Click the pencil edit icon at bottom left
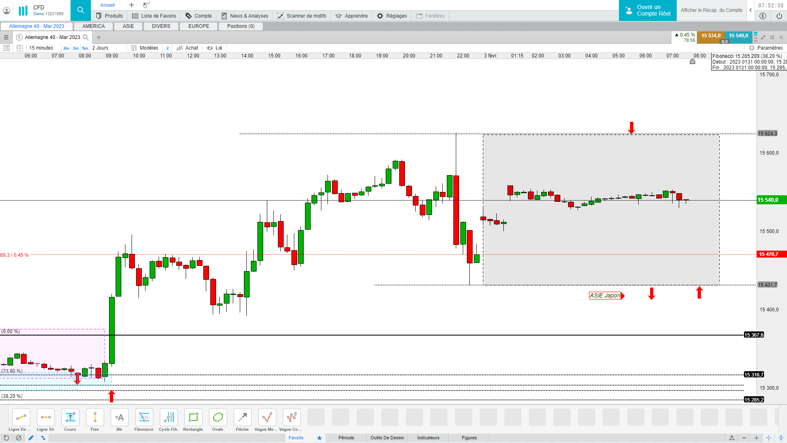Viewport: 787px width, 443px height. click(x=31, y=438)
